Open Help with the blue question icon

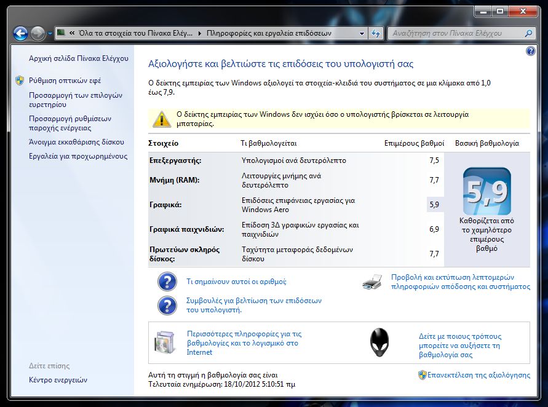pos(530,52)
